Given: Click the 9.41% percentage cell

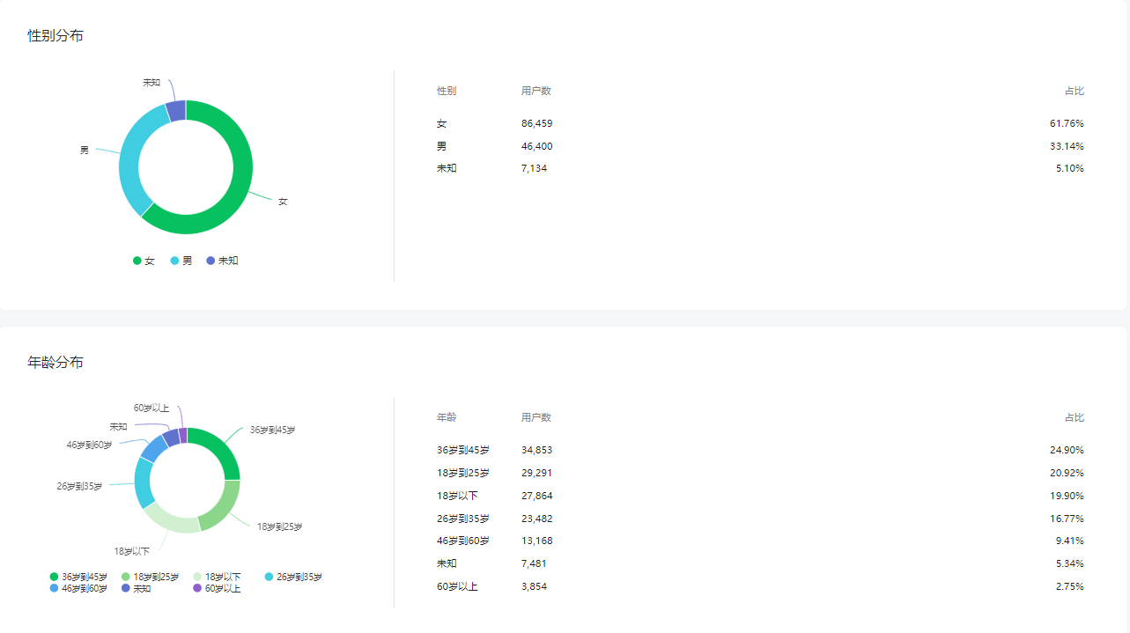Looking at the screenshot, I should (x=1069, y=541).
